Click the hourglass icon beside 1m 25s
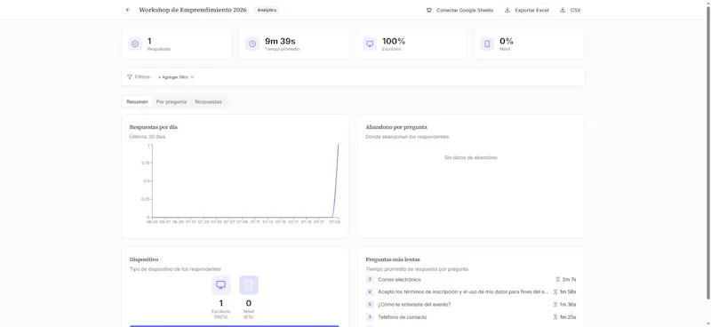711x327 pixels. click(555, 317)
